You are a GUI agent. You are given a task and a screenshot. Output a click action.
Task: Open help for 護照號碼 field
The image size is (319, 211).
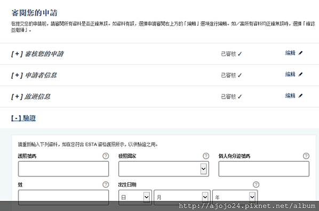pyautogui.click(x=106, y=156)
